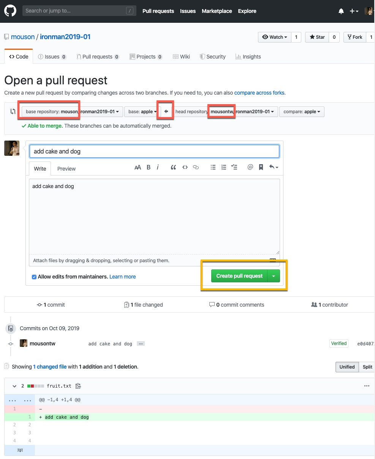This screenshot has width=375, height=459.
Task: Open the user avatar menu in header
Action: pyautogui.click(x=369, y=11)
